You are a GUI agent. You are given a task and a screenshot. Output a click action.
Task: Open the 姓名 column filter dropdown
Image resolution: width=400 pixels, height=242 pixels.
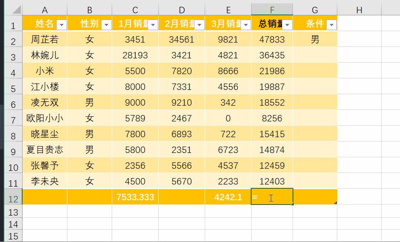pos(61,25)
